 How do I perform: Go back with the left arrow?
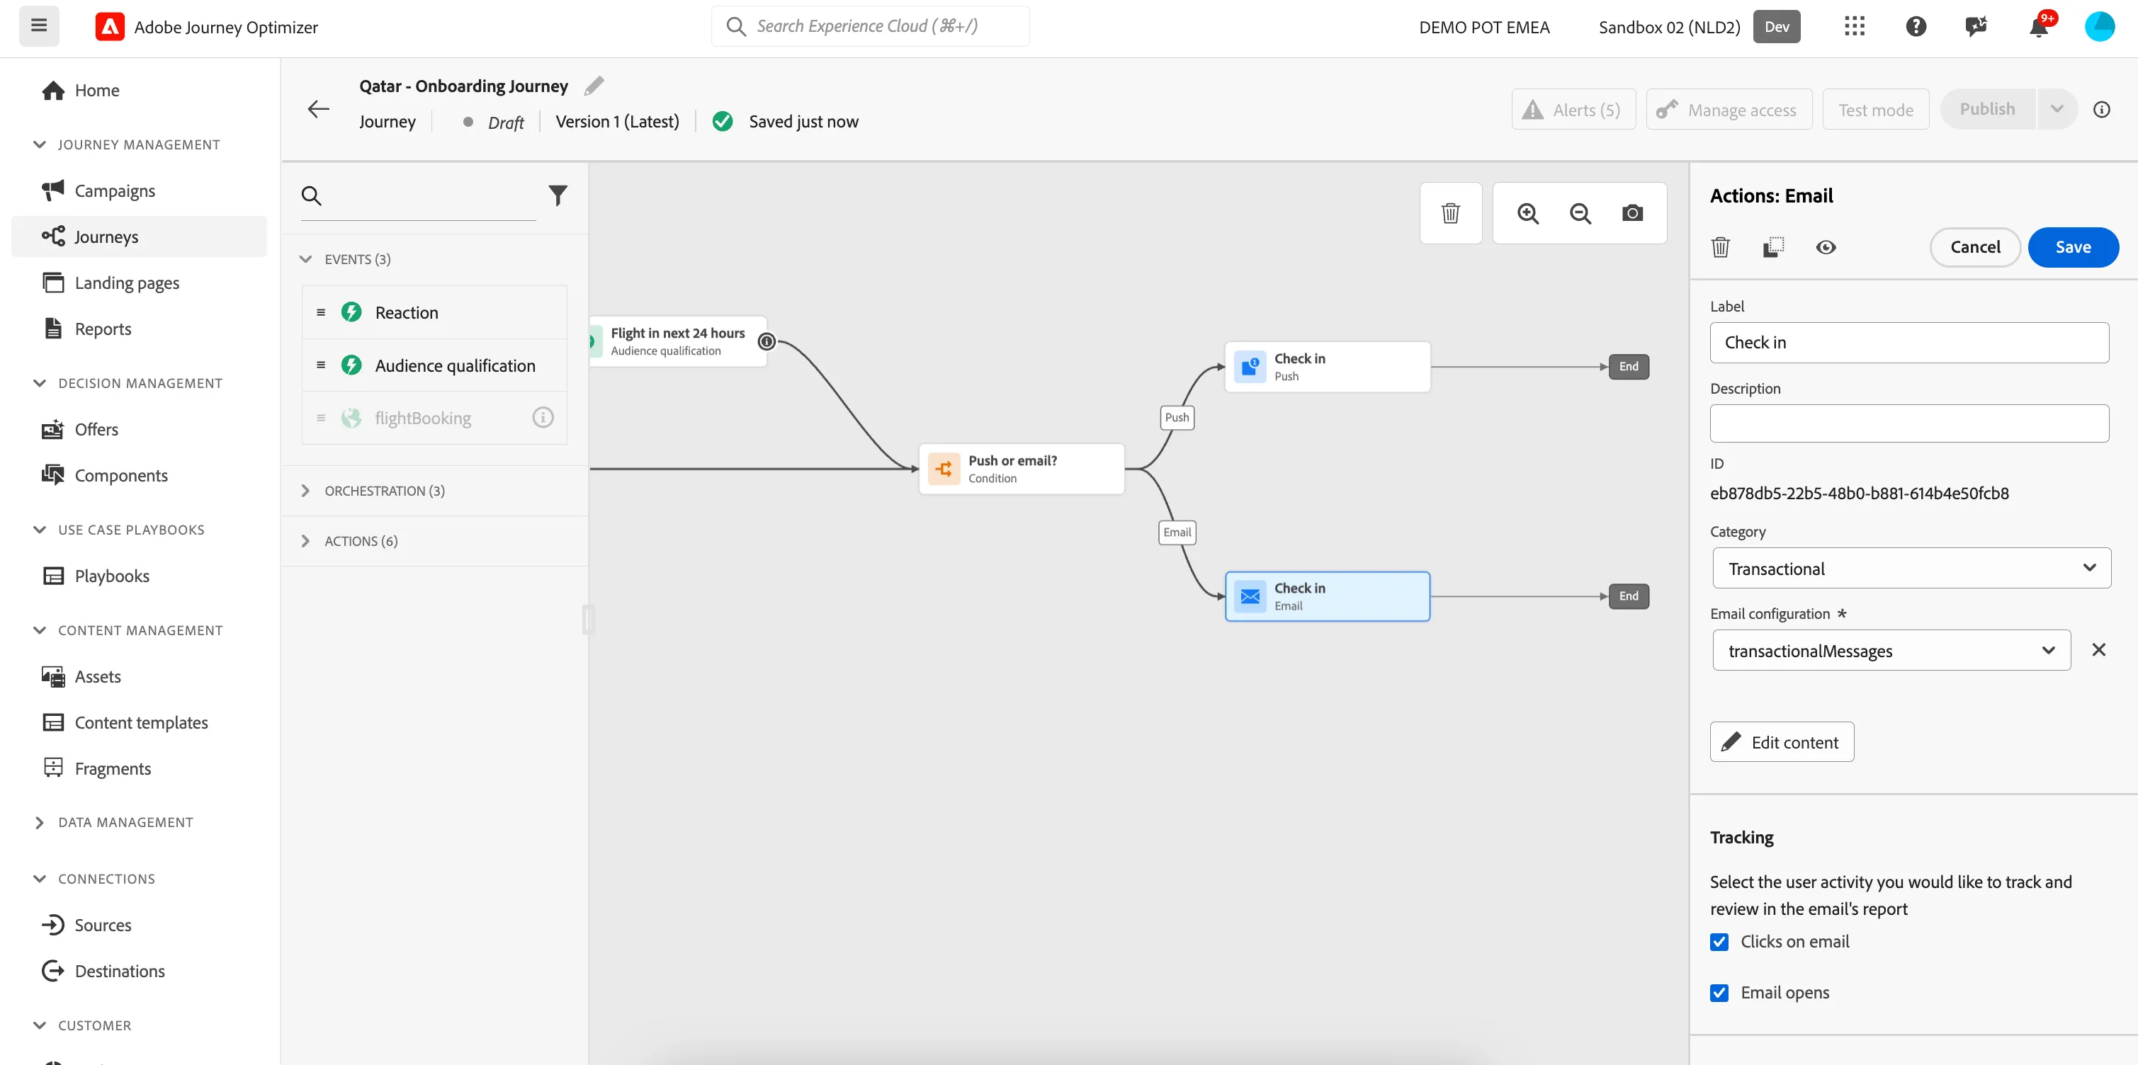(319, 108)
